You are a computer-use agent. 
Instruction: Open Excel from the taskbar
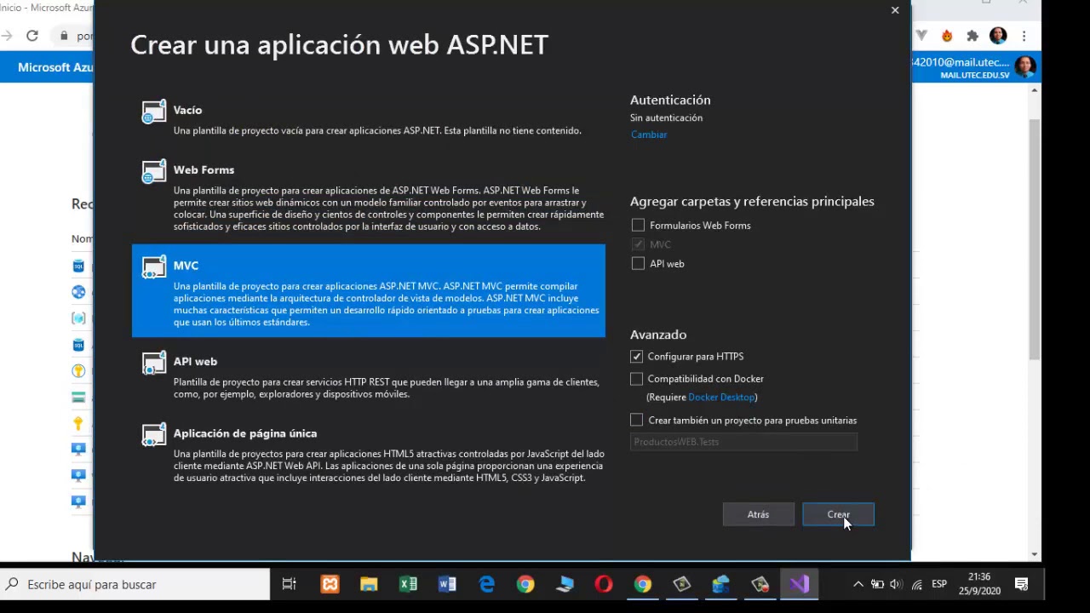click(408, 584)
